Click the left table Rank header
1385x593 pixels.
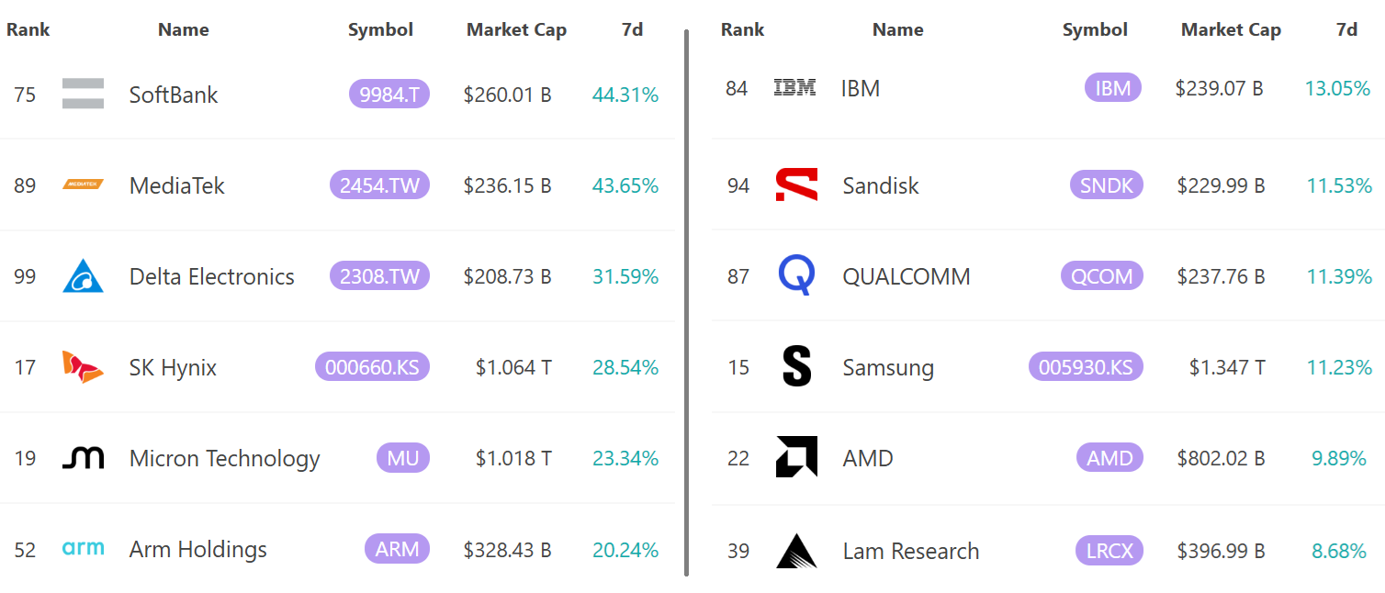tap(28, 29)
